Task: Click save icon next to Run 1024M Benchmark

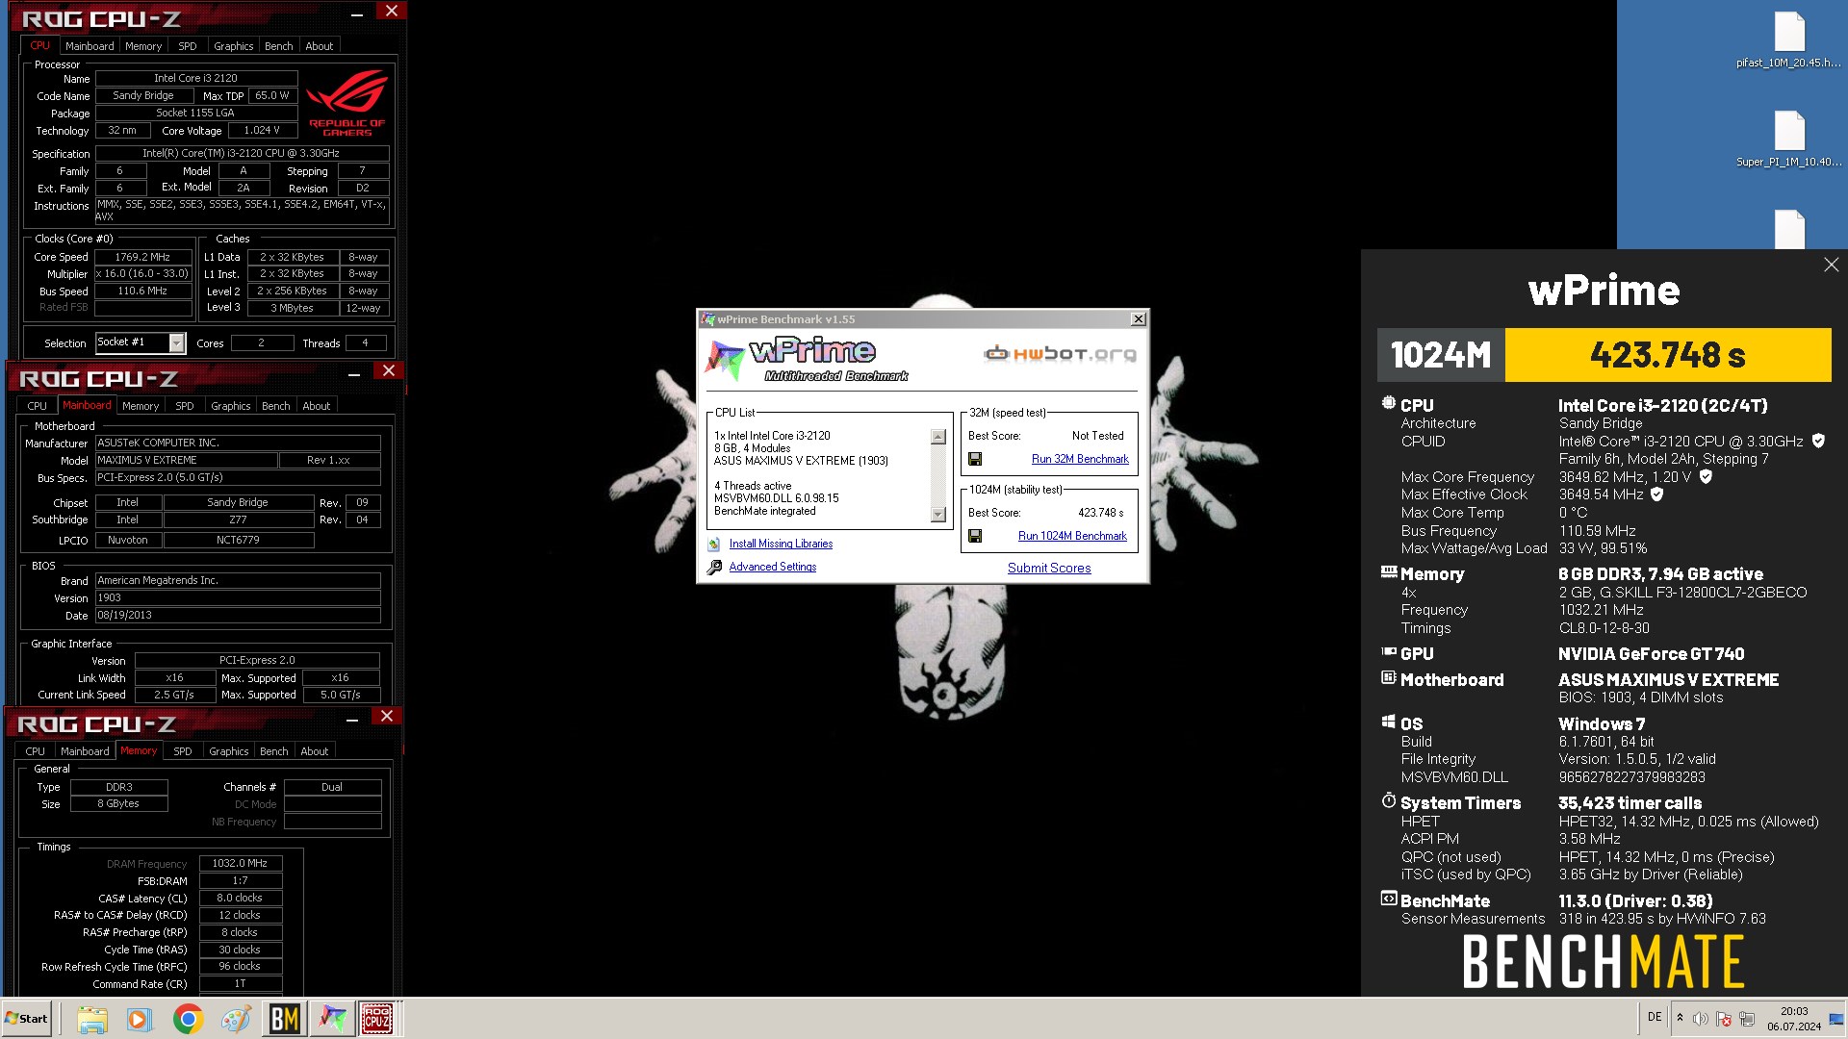Action: (975, 536)
